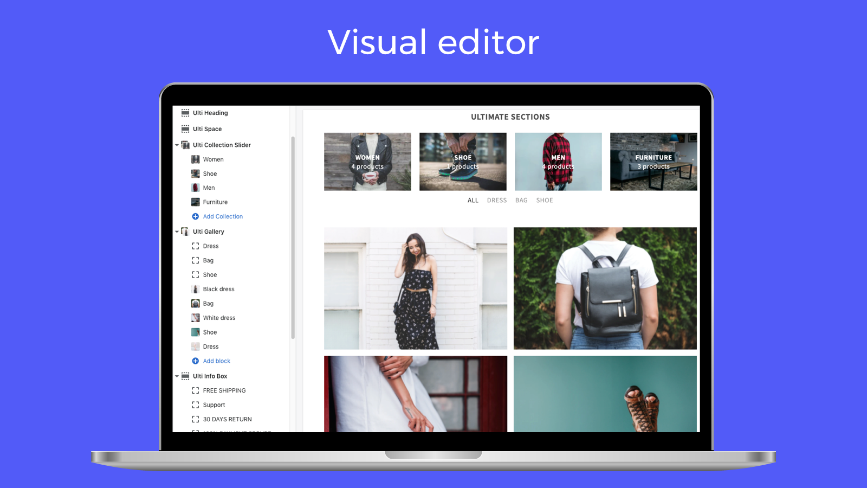867x488 pixels.
Task: Click the Furniture collection thumbnail icon
Action: coord(195,202)
